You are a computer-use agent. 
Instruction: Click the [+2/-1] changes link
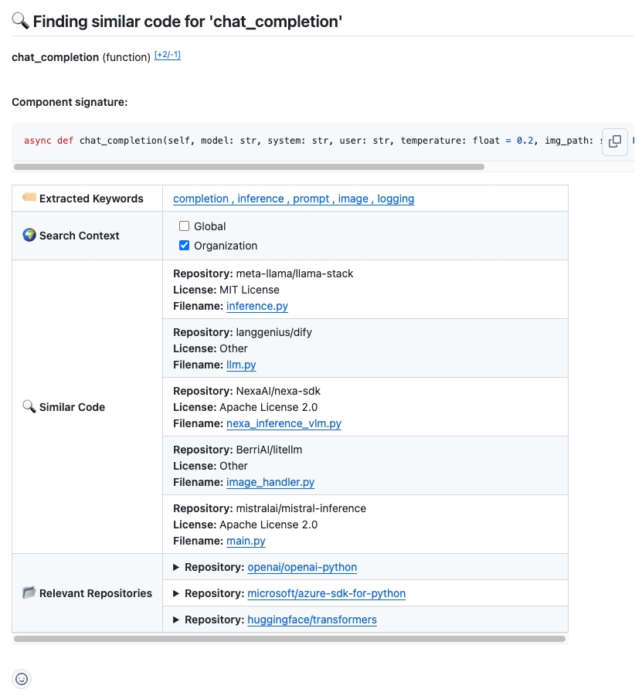168,56
